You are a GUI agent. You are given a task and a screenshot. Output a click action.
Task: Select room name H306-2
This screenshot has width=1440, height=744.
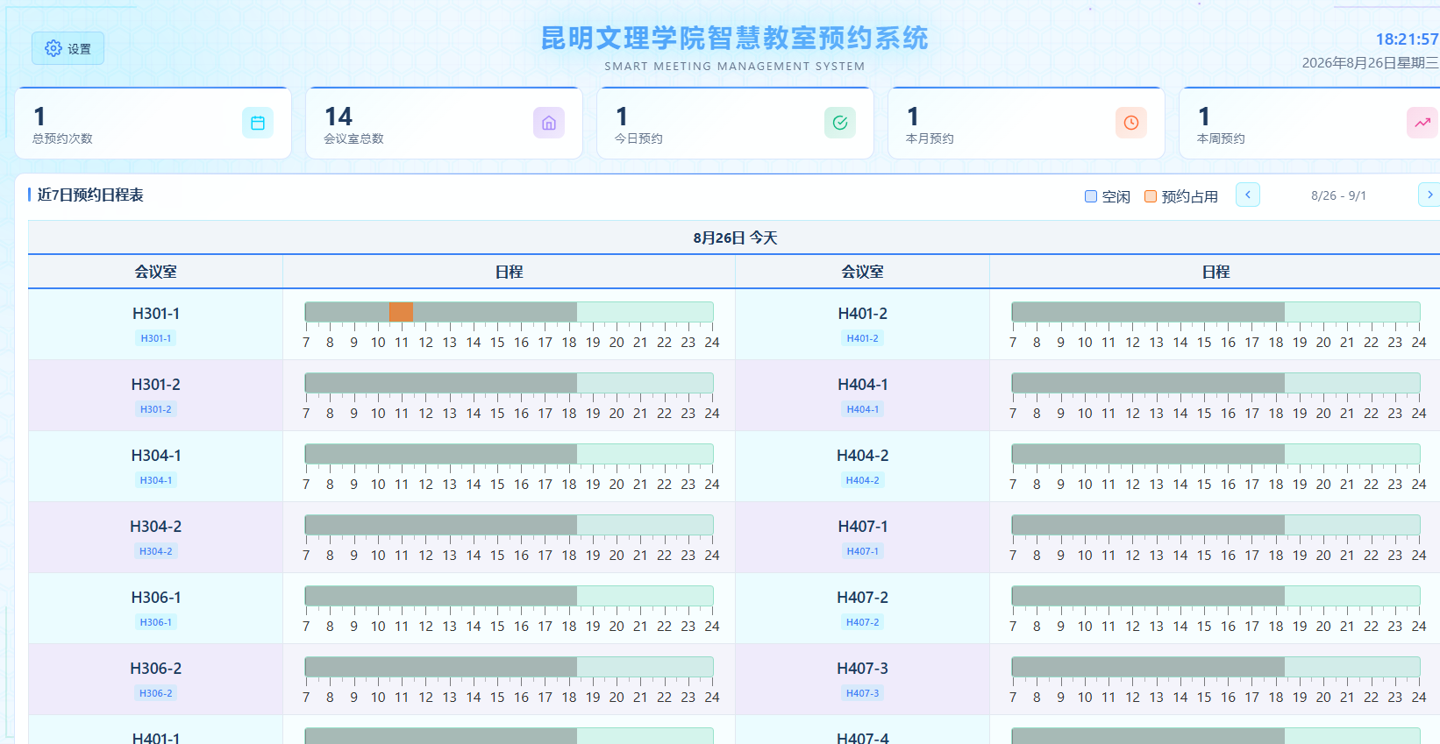pos(156,669)
